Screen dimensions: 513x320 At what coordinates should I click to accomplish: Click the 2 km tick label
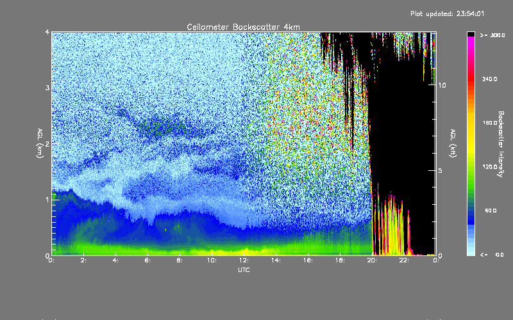click(47, 143)
